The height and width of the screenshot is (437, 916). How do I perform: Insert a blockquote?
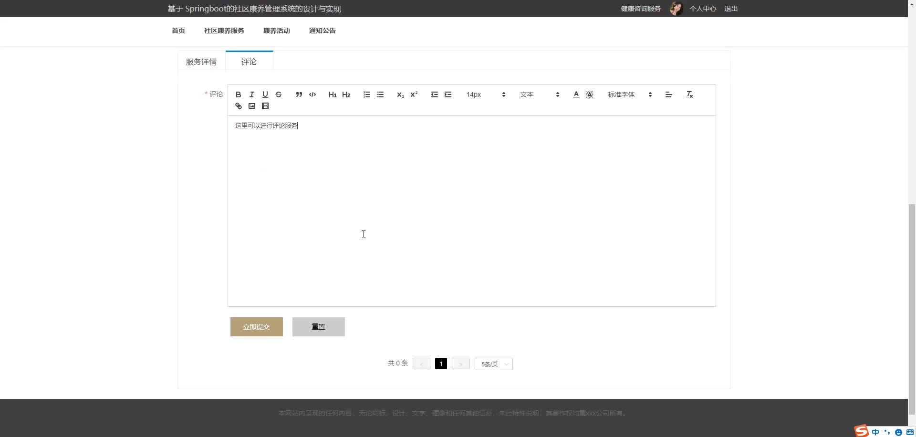(299, 94)
